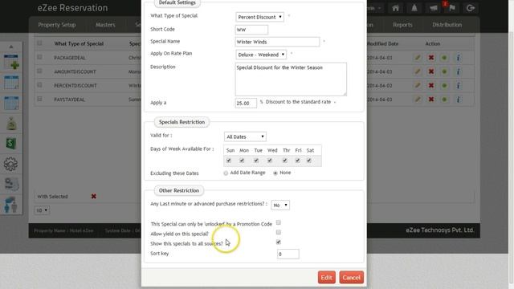Viewport: 514px width, 289px height.
Task: Open the Apply On Rate Plan dropdown
Action: [261, 55]
